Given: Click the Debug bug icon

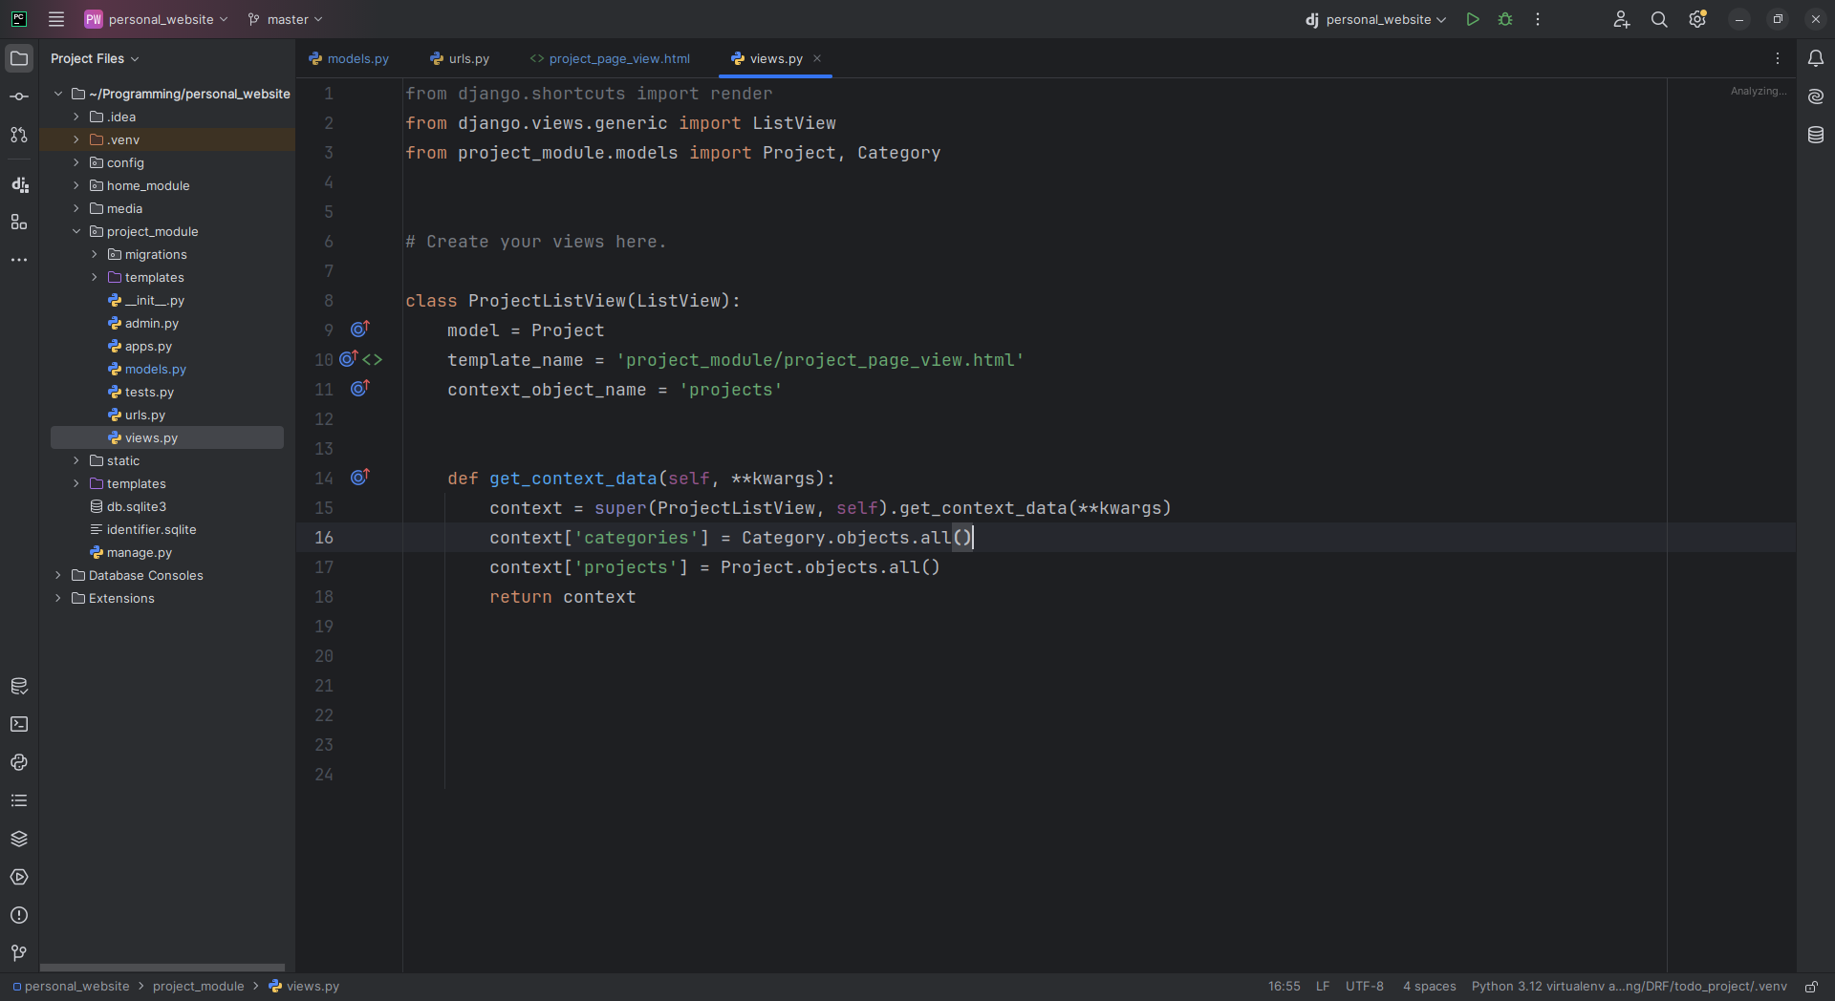Looking at the screenshot, I should coord(1505,19).
